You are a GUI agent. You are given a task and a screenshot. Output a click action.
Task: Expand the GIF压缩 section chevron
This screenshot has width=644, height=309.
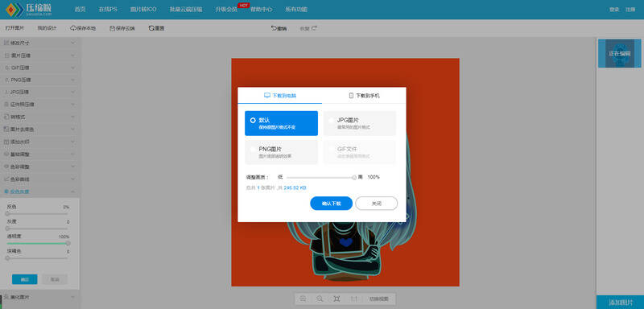point(72,68)
